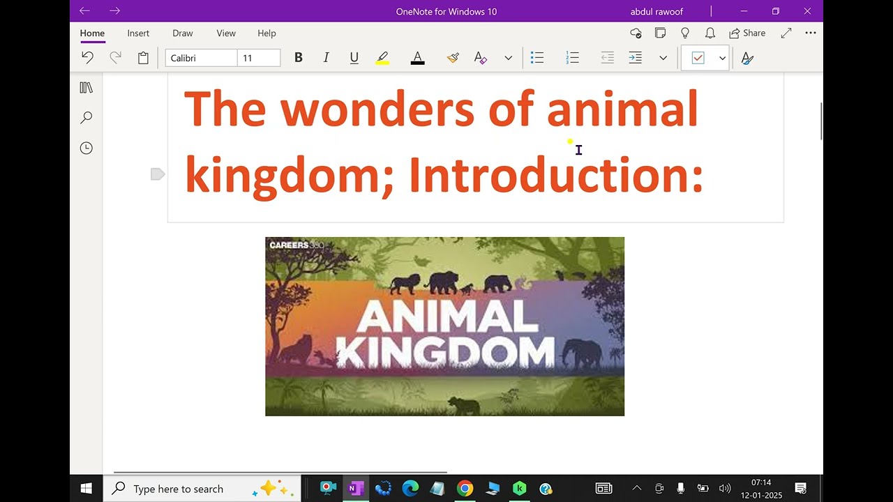
Task: Open the volume speaker tray icon
Action: pyautogui.click(x=725, y=489)
